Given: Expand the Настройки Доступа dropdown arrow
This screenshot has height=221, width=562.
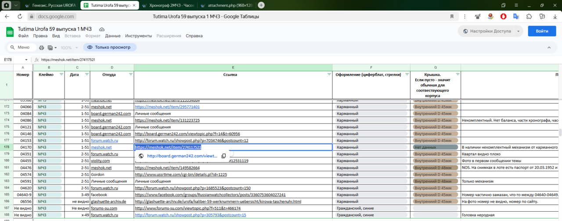Looking at the screenshot, I should coord(519,32).
